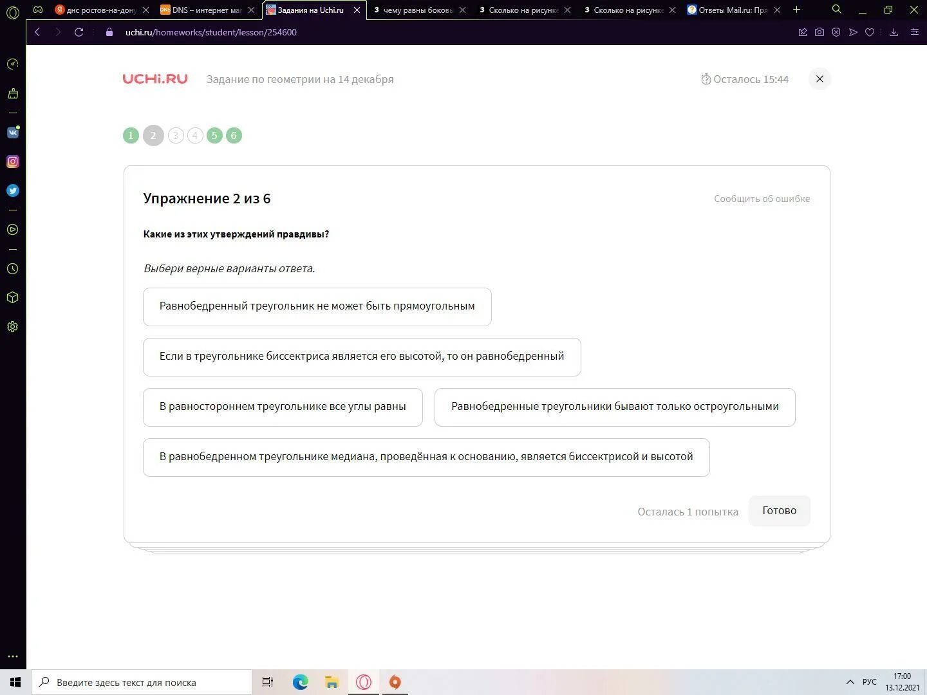The height and width of the screenshot is (695, 927).
Task: Open Opera settings gear in sidebar
Action: click(12, 327)
